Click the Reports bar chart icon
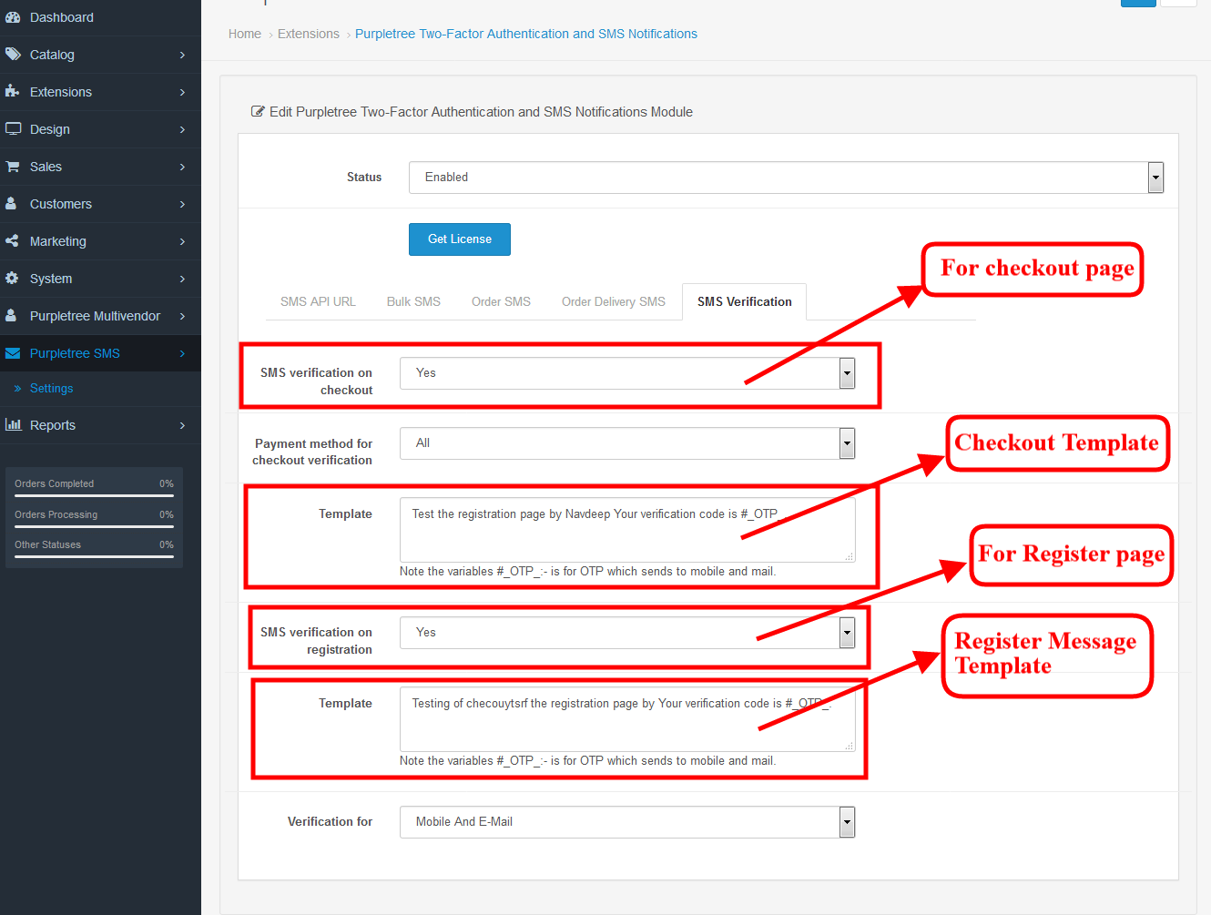The image size is (1211, 915). coord(13,425)
